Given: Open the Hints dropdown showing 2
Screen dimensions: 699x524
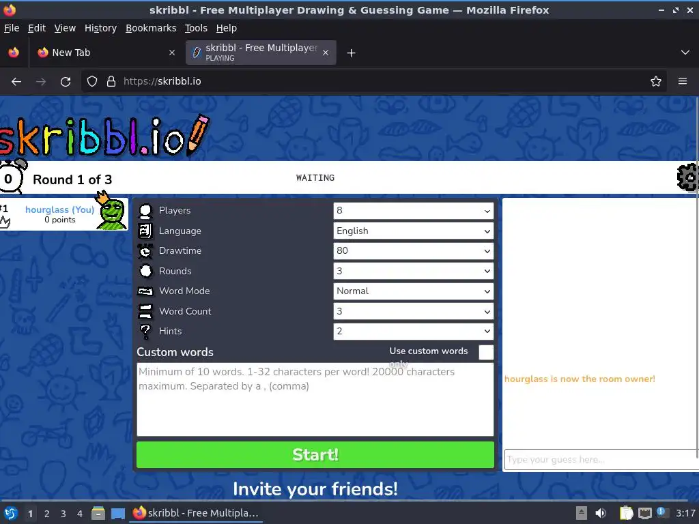Looking at the screenshot, I should click(413, 331).
